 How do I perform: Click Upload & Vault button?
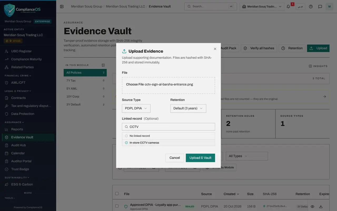[x=200, y=158]
